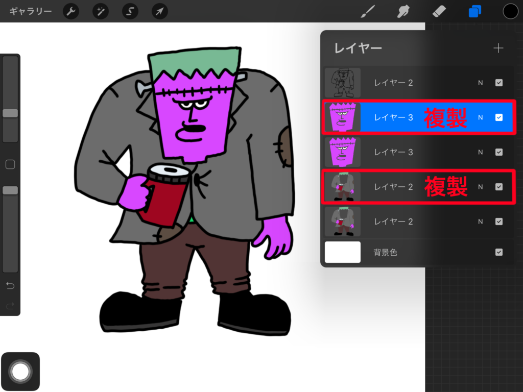Tap colored figure thumbnail of レイヤー 2 above 背景色

[343, 222]
